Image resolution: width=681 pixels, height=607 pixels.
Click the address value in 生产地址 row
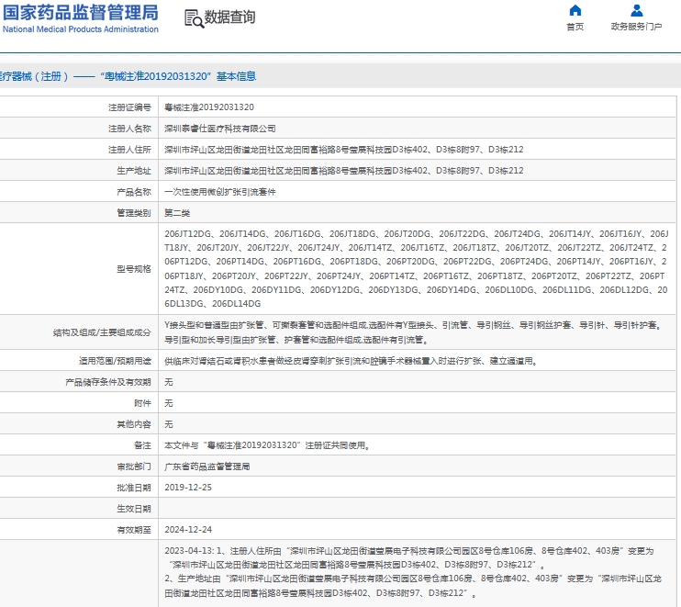[x=344, y=171]
